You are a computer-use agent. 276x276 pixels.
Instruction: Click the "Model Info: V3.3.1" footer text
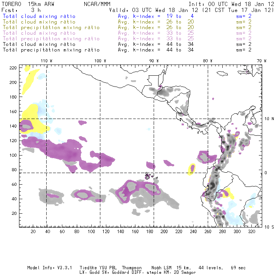(50, 268)
